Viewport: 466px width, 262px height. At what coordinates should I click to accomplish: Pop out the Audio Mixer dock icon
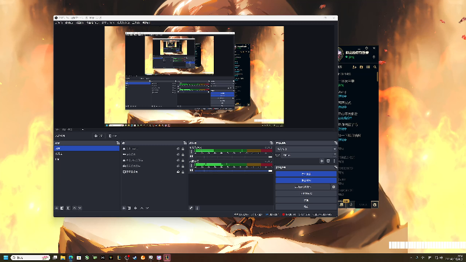click(271, 143)
